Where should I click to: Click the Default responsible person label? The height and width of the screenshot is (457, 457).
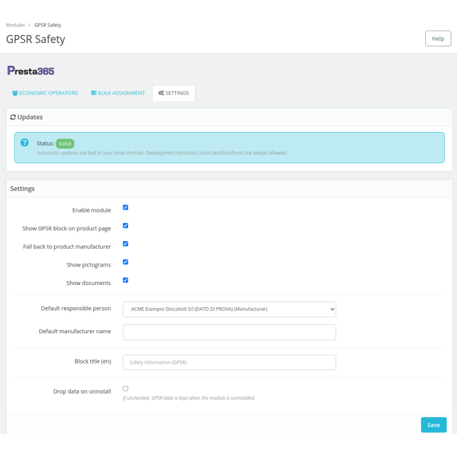pos(76,308)
